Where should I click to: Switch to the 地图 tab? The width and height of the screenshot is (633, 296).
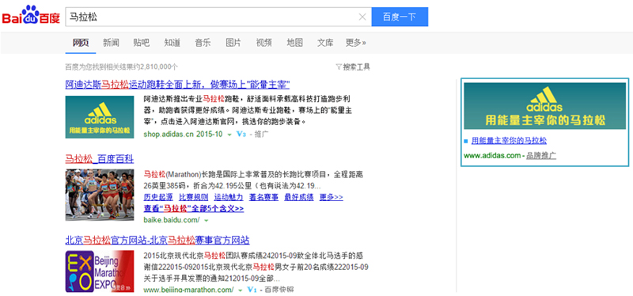click(294, 43)
